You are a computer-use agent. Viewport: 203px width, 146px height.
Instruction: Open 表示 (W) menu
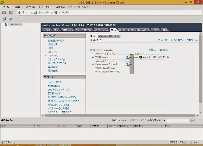31,7
